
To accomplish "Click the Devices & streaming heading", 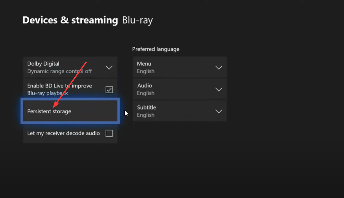I will click(70, 20).
